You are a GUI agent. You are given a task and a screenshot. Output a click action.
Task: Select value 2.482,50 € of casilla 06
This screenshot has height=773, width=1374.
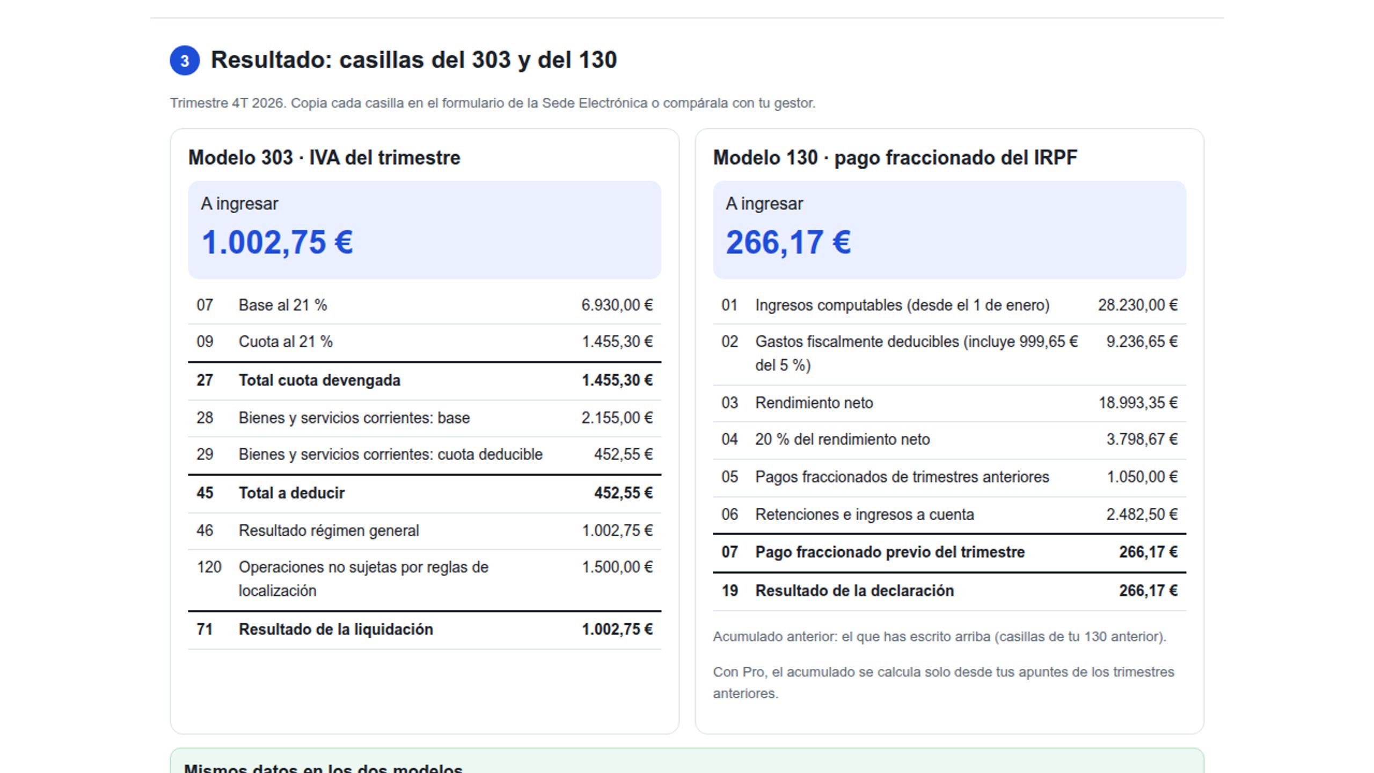tap(1142, 514)
